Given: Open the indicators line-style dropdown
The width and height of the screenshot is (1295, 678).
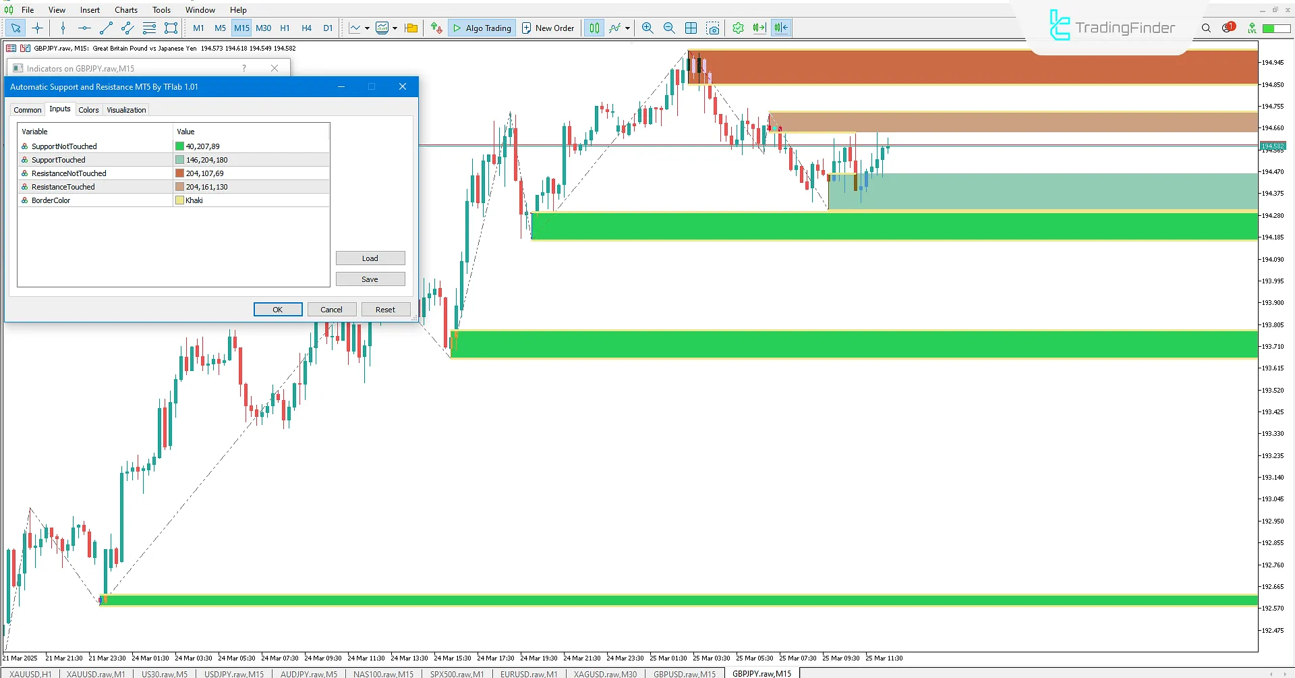Looking at the screenshot, I should [x=395, y=28].
